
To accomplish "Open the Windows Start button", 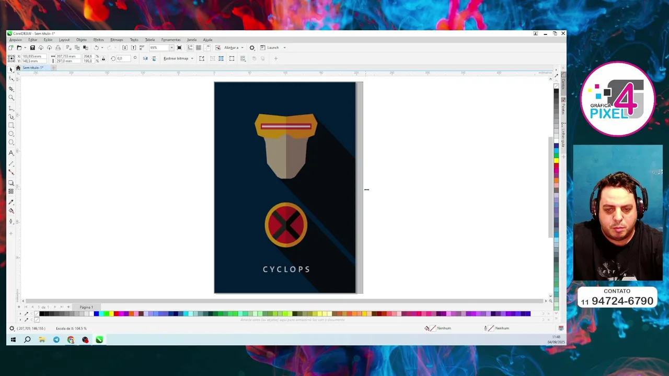I will coord(13,340).
